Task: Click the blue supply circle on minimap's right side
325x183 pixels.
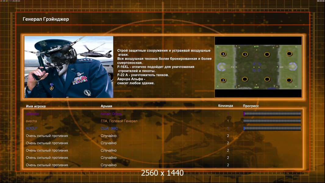Action: (x=293, y=66)
